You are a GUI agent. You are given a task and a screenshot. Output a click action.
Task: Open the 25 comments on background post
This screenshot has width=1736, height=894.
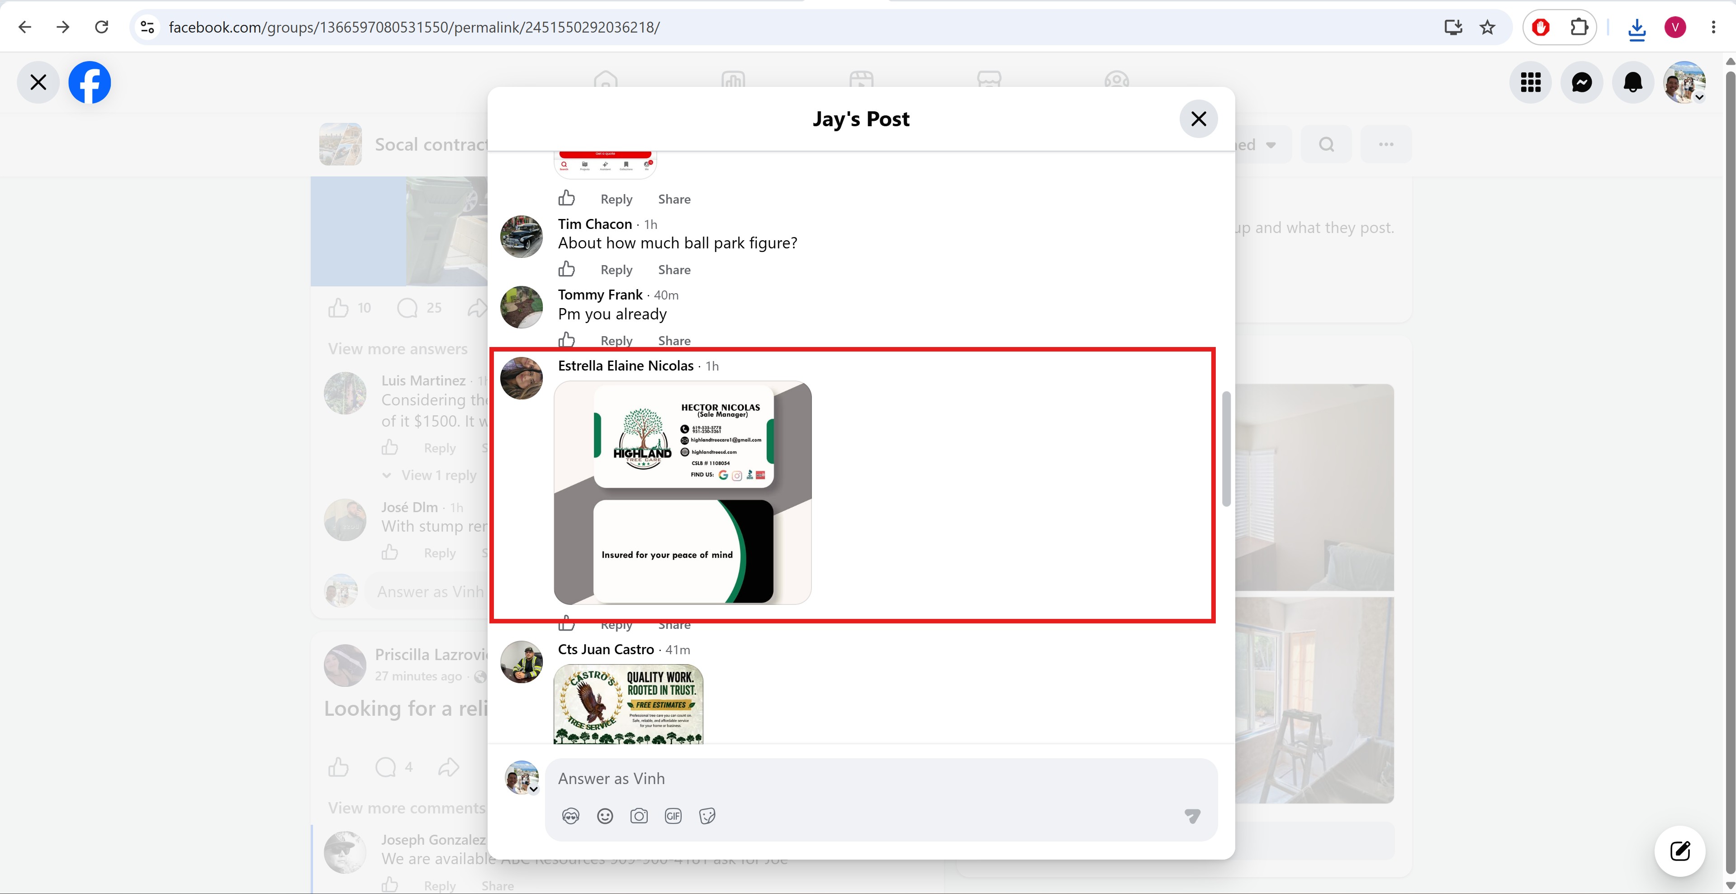tap(419, 308)
